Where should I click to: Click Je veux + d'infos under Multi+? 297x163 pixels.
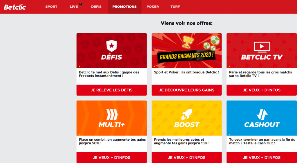click(x=112, y=157)
